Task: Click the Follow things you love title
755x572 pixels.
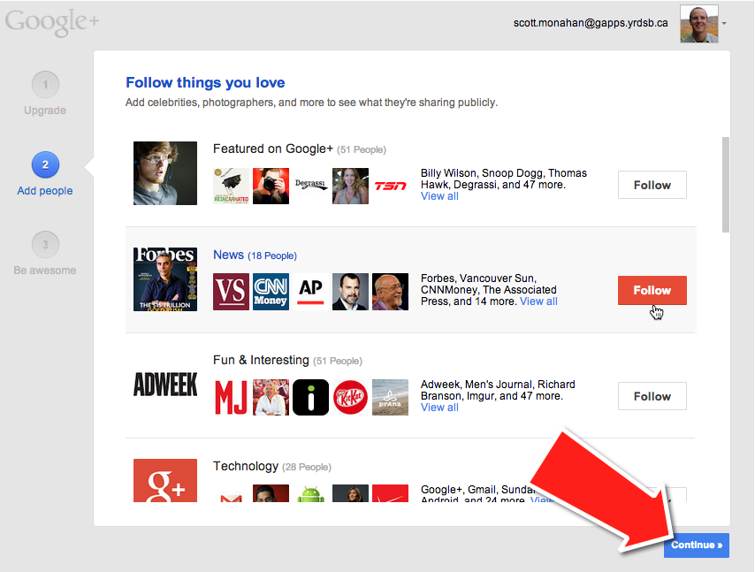Action: (205, 82)
